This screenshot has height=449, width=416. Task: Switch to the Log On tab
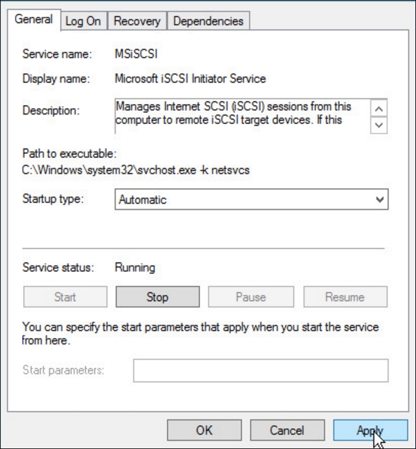pyautogui.click(x=83, y=21)
